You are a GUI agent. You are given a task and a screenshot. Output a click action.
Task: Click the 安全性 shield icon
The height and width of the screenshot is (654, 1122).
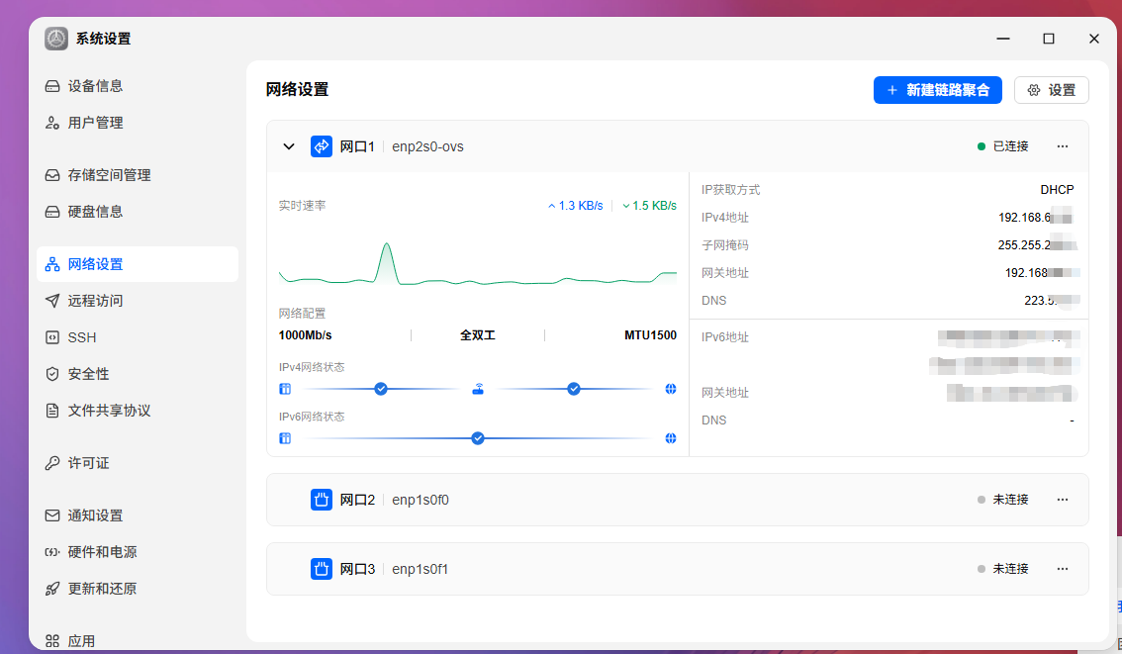click(x=52, y=374)
